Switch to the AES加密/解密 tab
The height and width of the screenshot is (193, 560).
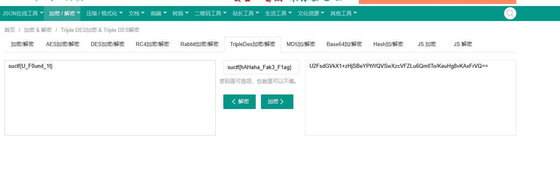[63, 44]
